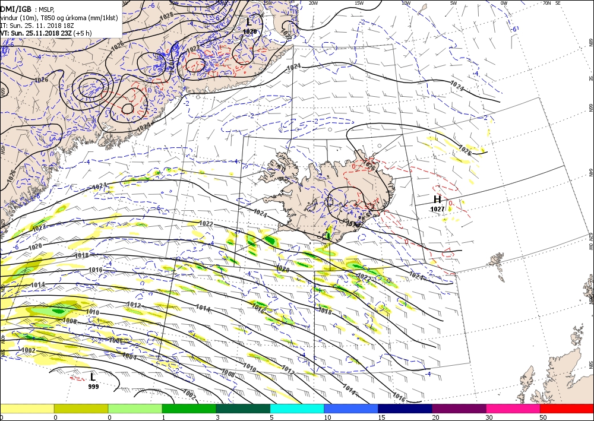Screen dimensions: 594x421
Task: Click the legend scale value 5
Action: (271, 417)
